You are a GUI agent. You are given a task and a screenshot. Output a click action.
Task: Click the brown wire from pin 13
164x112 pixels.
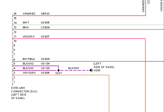[x=88, y=29]
